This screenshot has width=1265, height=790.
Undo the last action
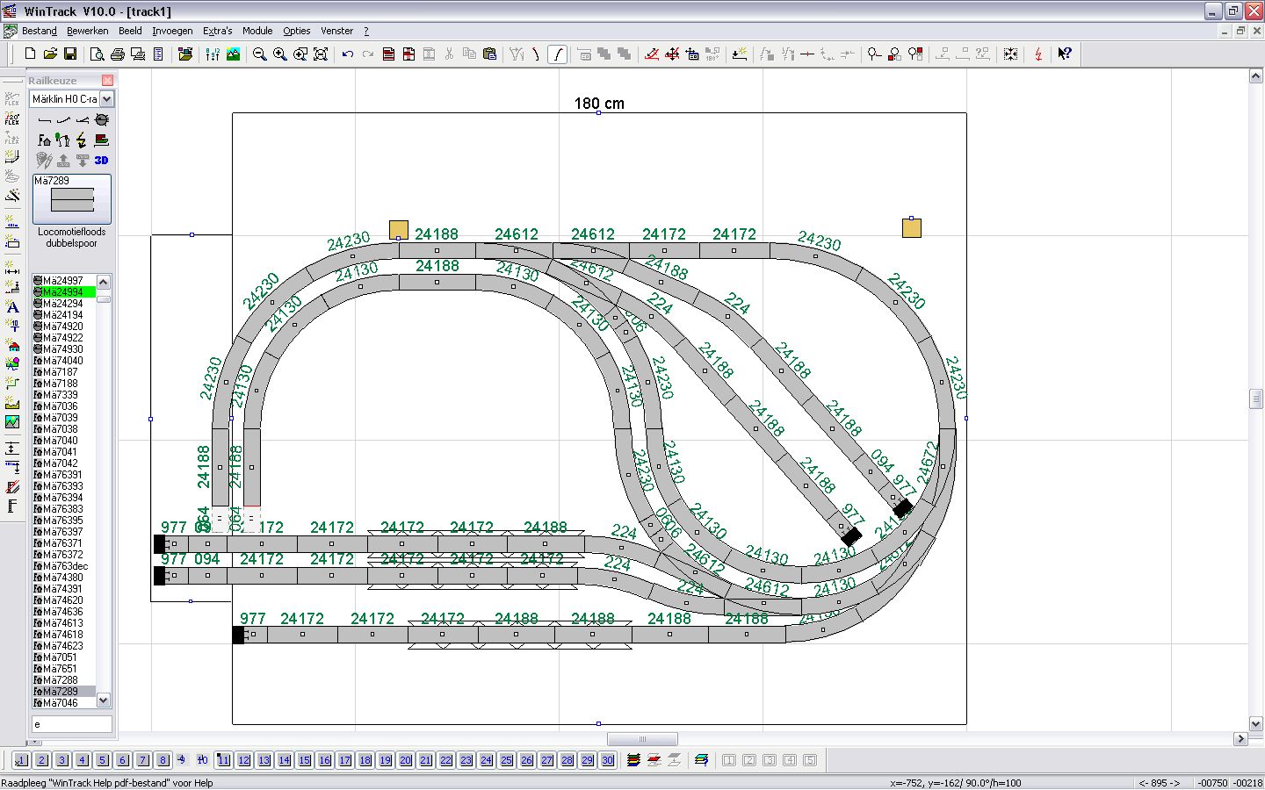pyautogui.click(x=348, y=54)
